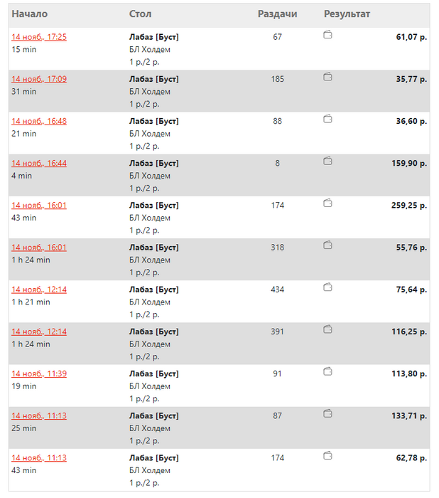This screenshot has width=439, height=498.
Task: Click the hand icon in the 61,07 р. row
Action: pyautogui.click(x=327, y=35)
